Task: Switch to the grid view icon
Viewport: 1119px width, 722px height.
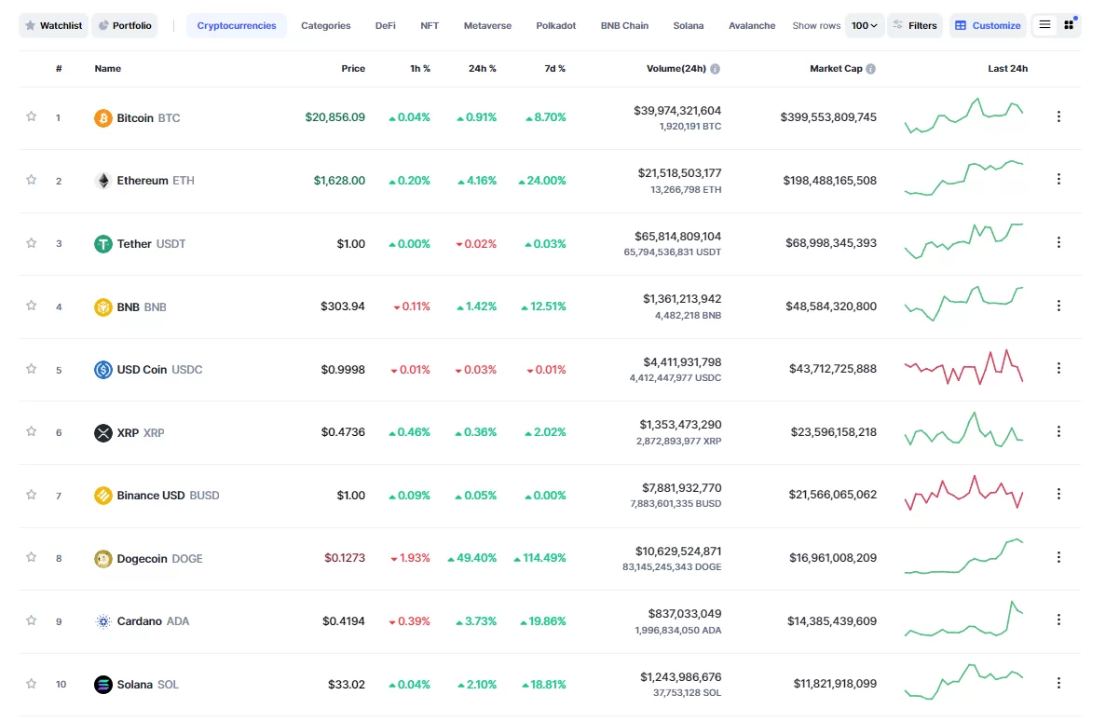Action: 1069,25
